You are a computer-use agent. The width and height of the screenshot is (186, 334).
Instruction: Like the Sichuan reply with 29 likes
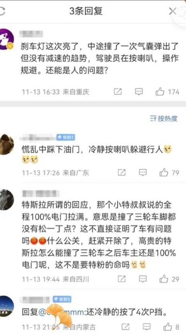click(164, 279)
